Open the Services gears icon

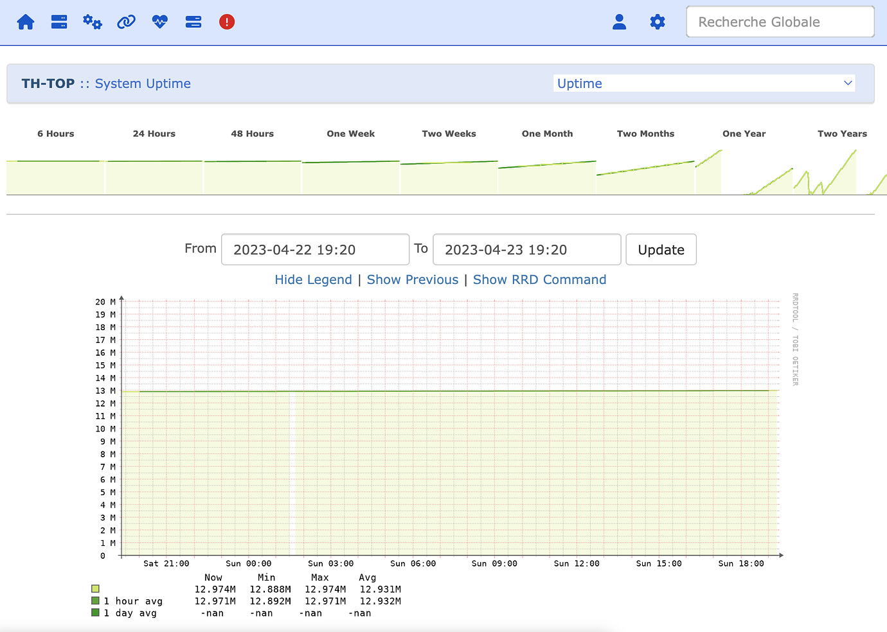(92, 21)
